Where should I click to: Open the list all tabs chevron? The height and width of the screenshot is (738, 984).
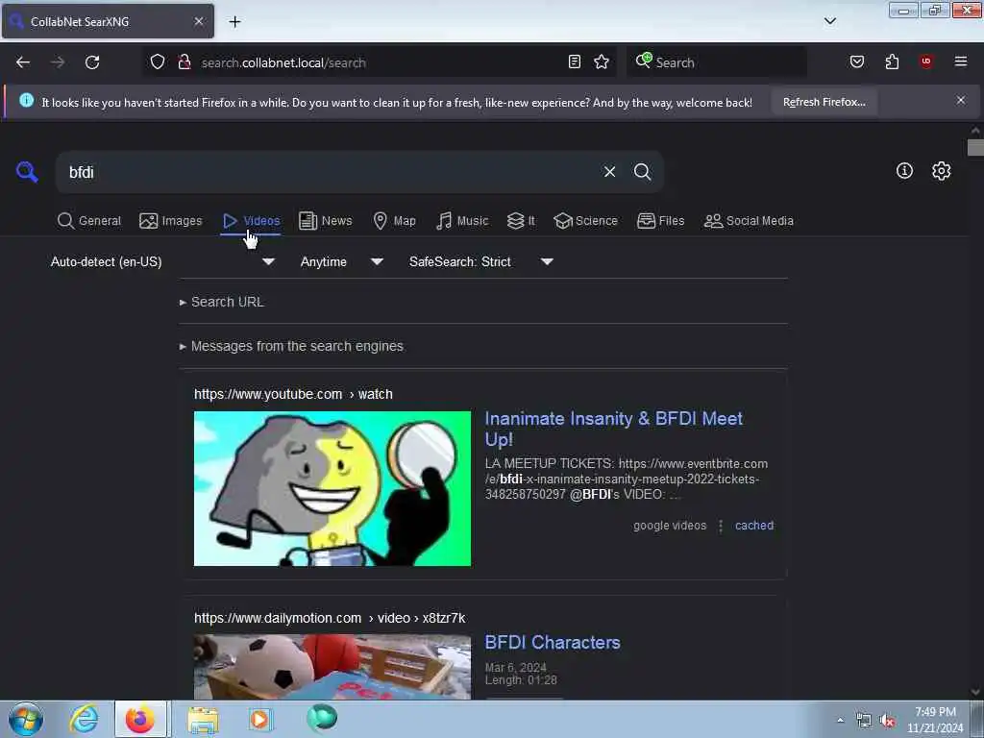click(x=830, y=21)
